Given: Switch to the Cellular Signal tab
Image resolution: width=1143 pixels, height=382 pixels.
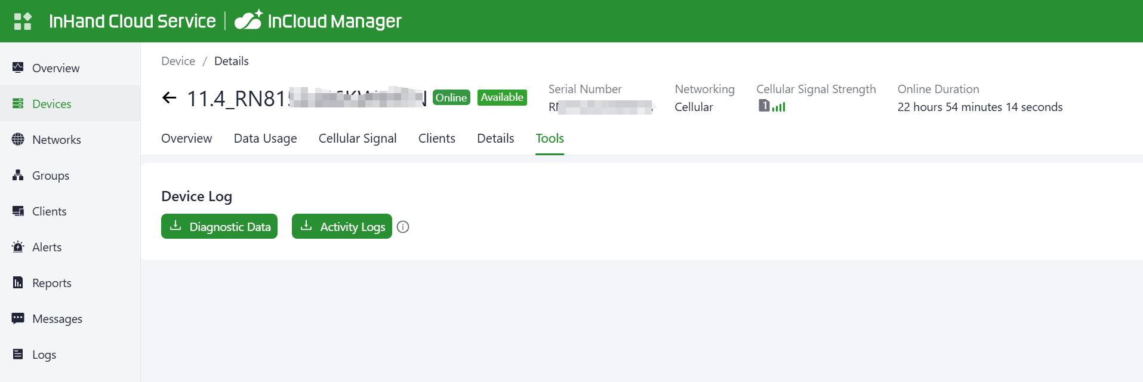Looking at the screenshot, I should 357,138.
